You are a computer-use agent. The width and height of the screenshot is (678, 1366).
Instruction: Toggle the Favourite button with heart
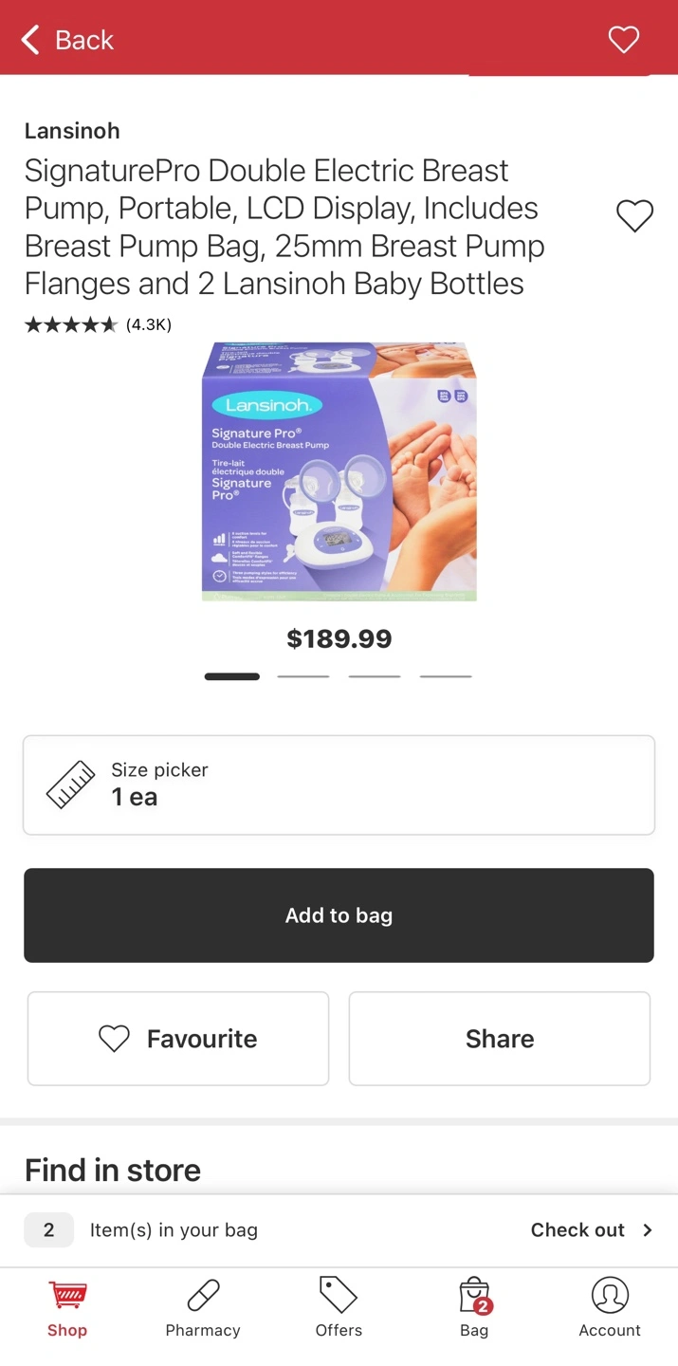pos(178,1039)
